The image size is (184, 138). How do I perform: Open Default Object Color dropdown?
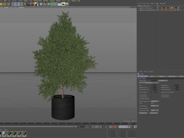coord(155,101)
